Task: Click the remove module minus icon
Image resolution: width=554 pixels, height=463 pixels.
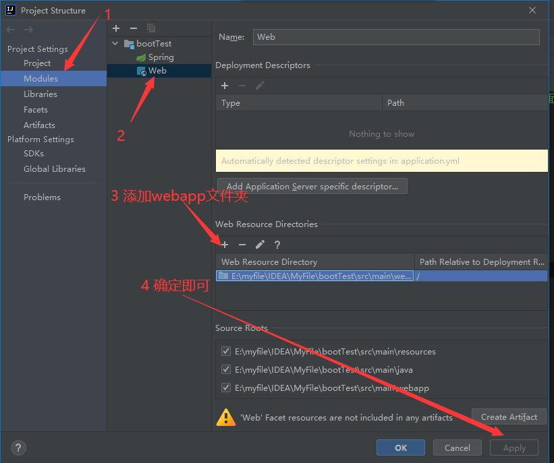Action: coord(134,28)
